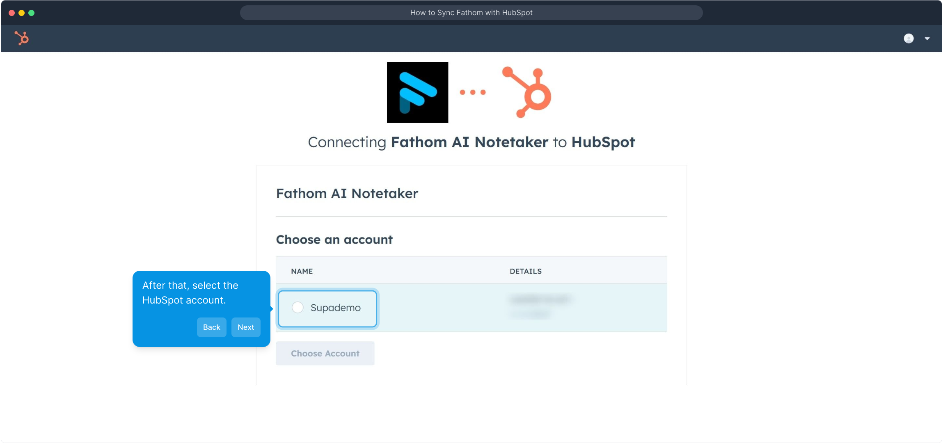The width and height of the screenshot is (943, 443).
Task: Click the Supademo account name text
Action: 335,308
